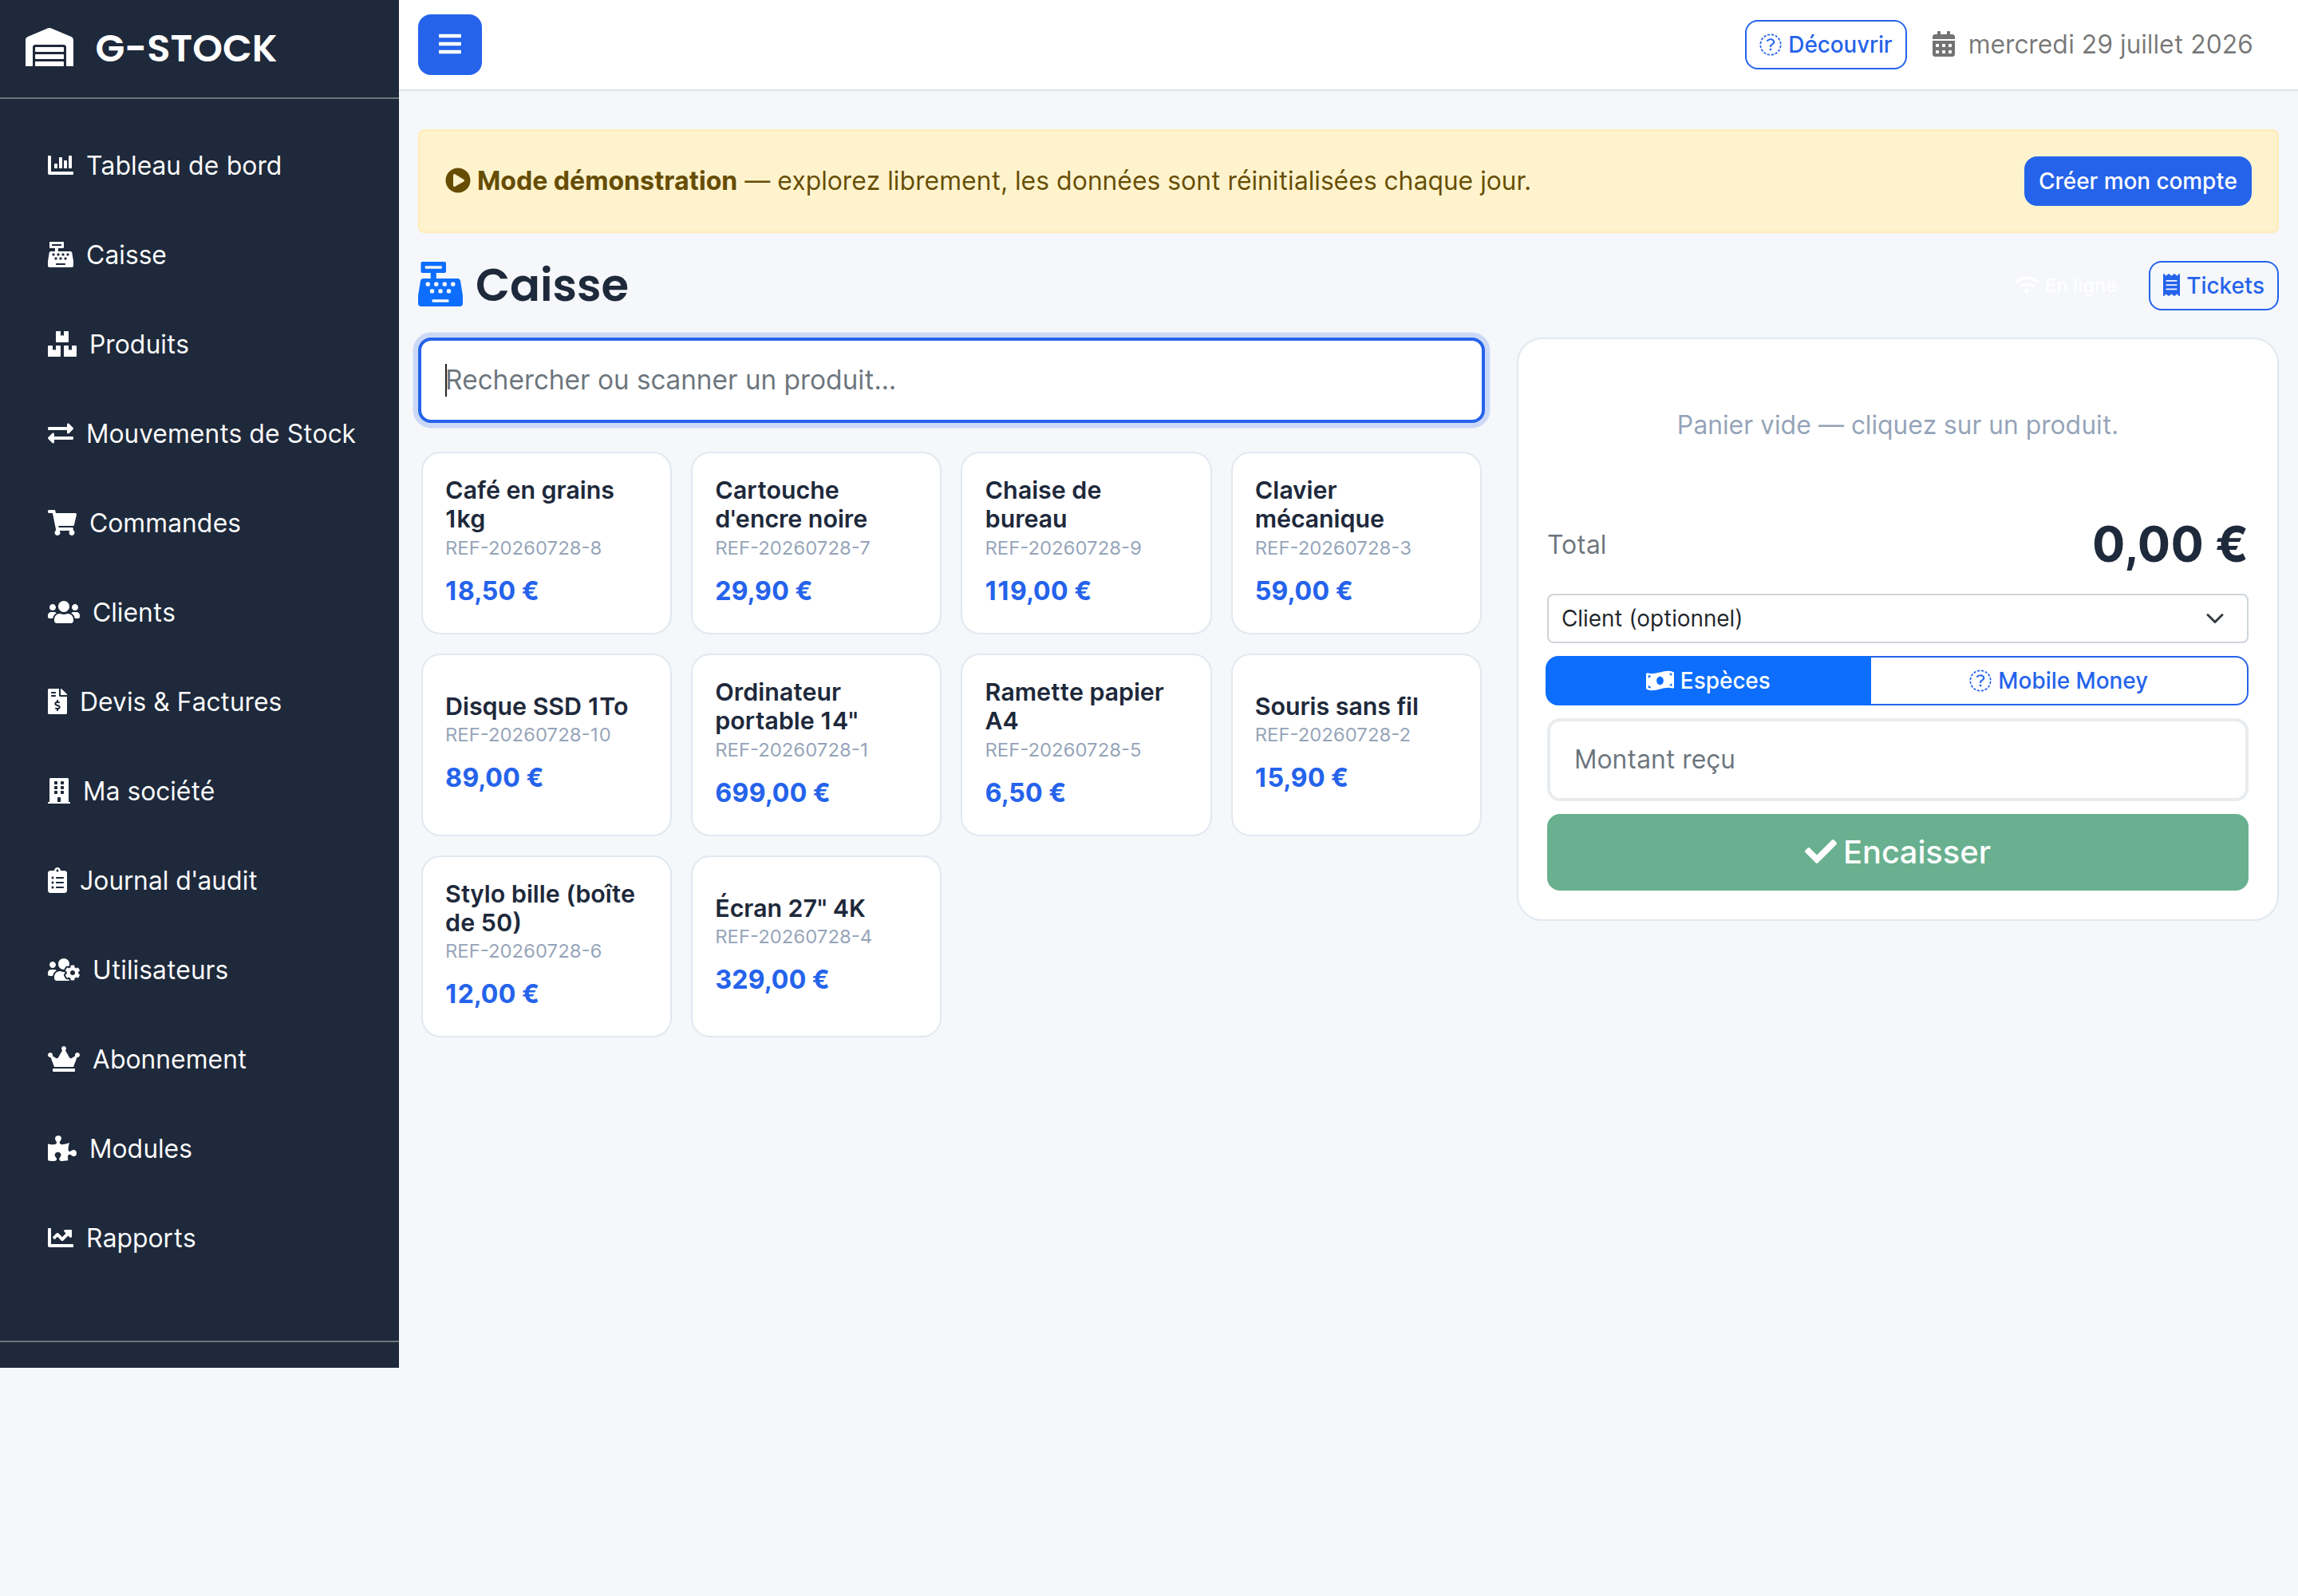This screenshot has width=2298, height=1596.
Task: Click the Modules puzzle icon
Action: click(62, 1149)
